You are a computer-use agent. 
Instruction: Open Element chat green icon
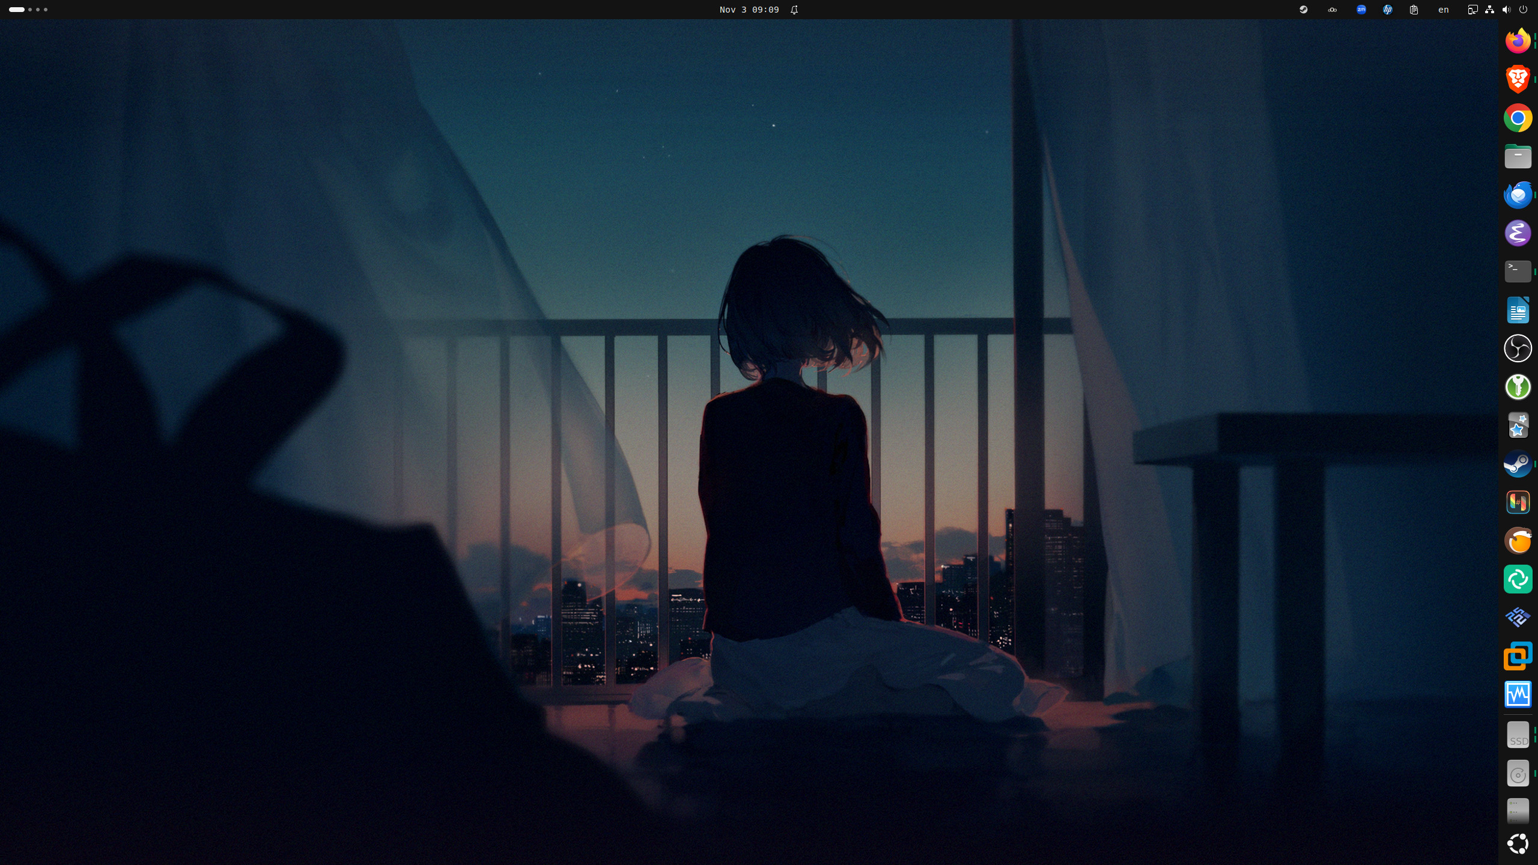coord(1518,579)
